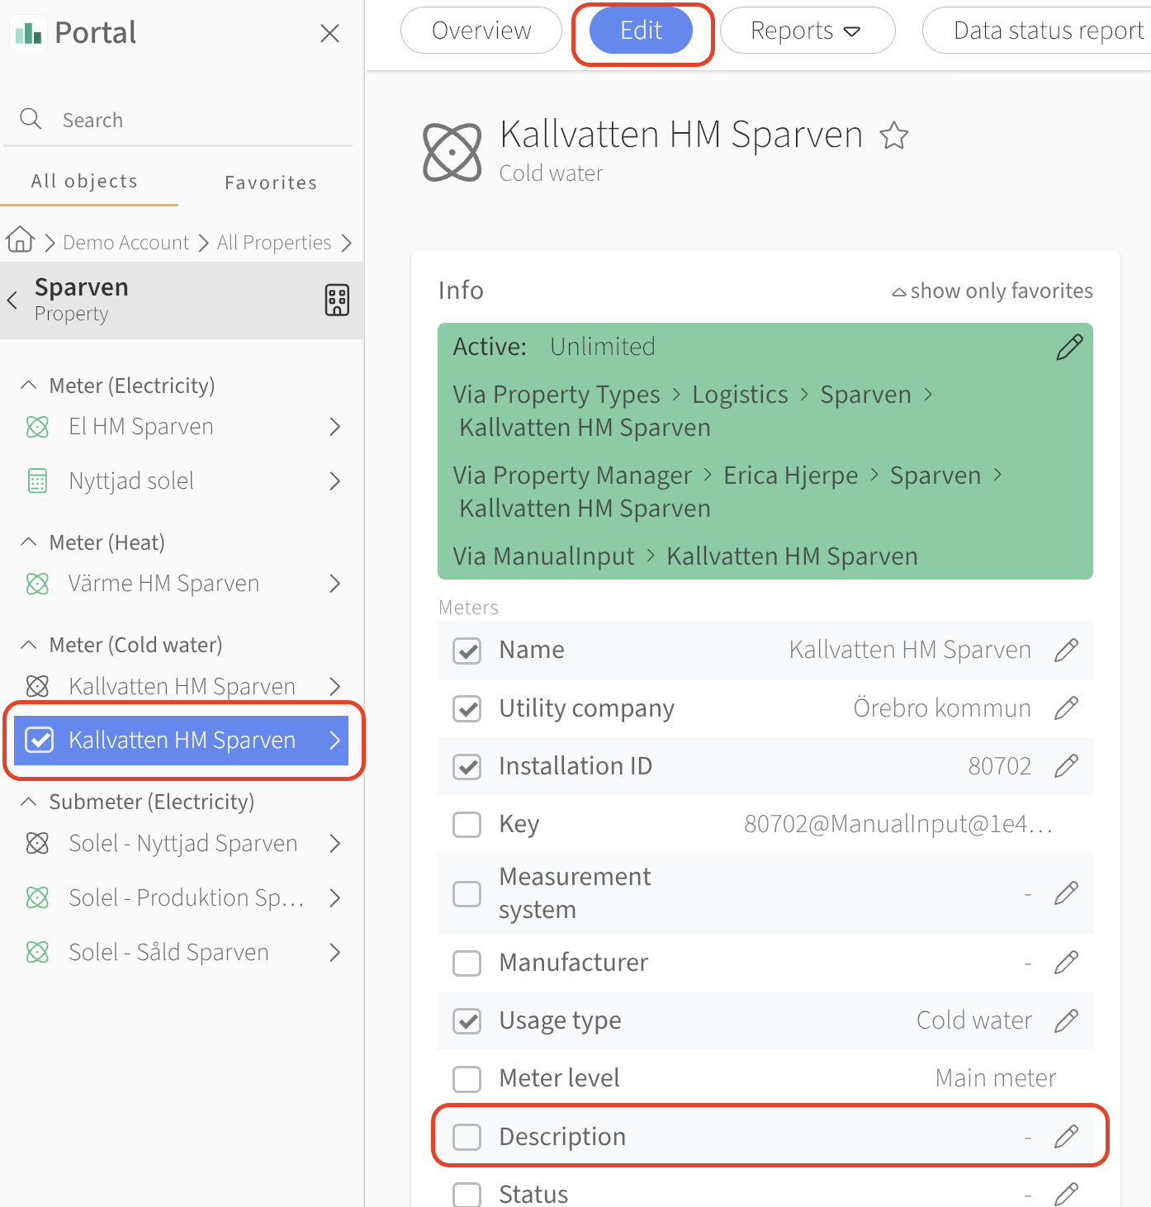Click the favorite star next to Kallvatten HM Sparven

893,135
